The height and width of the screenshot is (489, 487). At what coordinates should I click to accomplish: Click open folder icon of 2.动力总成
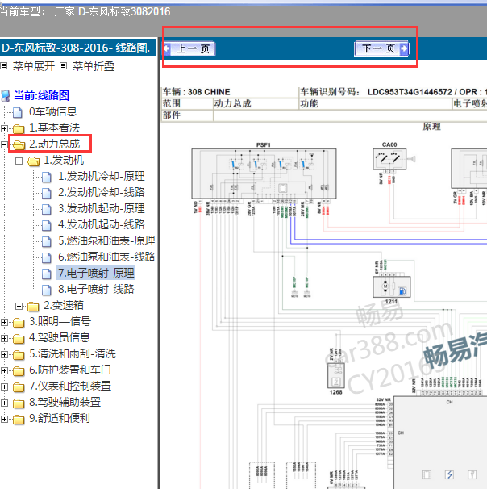19,144
